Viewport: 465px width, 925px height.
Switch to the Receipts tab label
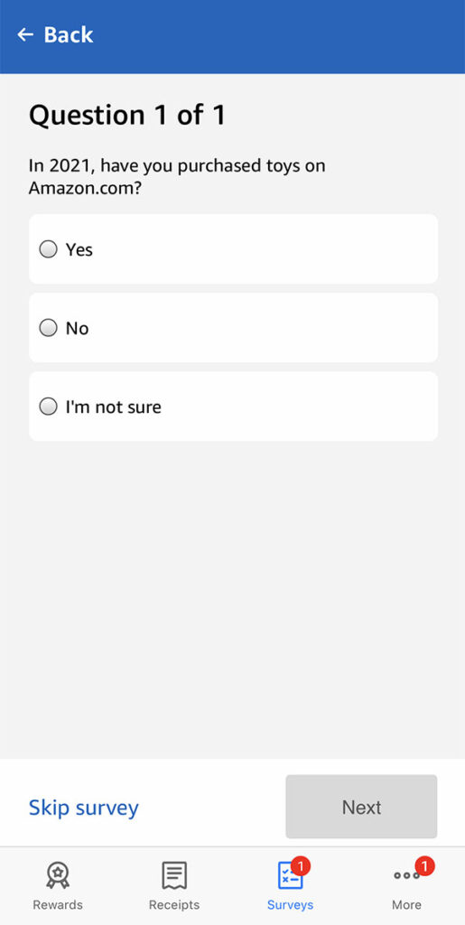point(174,904)
